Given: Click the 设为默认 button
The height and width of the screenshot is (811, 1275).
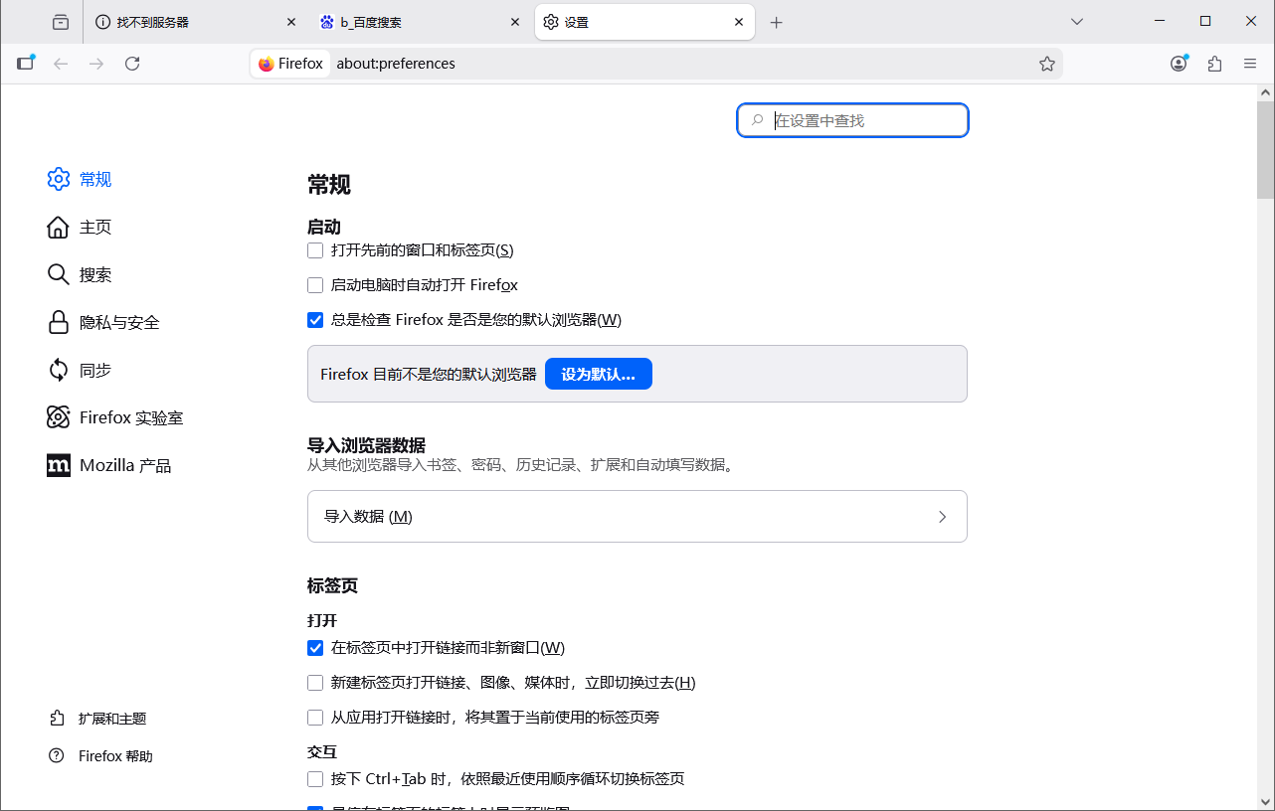Looking at the screenshot, I should pos(599,374).
